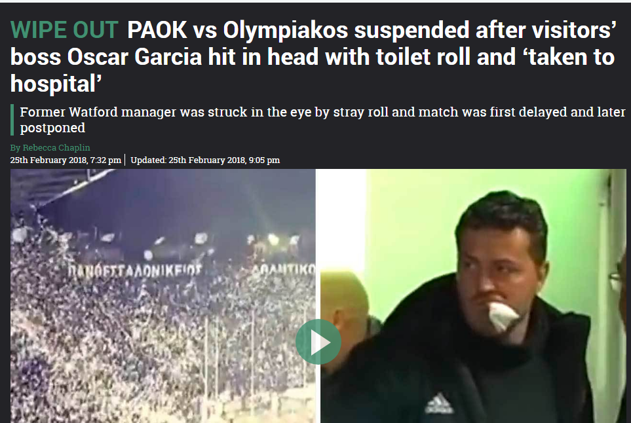Click the word Olympiakos in the headline
631x423 pixels.
click(286, 31)
